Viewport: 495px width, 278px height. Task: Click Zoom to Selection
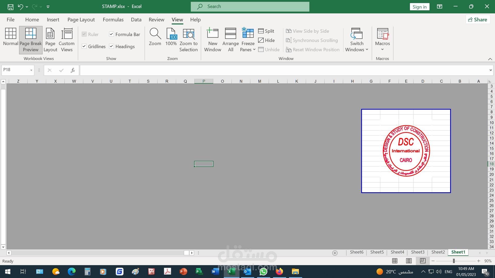pos(188,40)
